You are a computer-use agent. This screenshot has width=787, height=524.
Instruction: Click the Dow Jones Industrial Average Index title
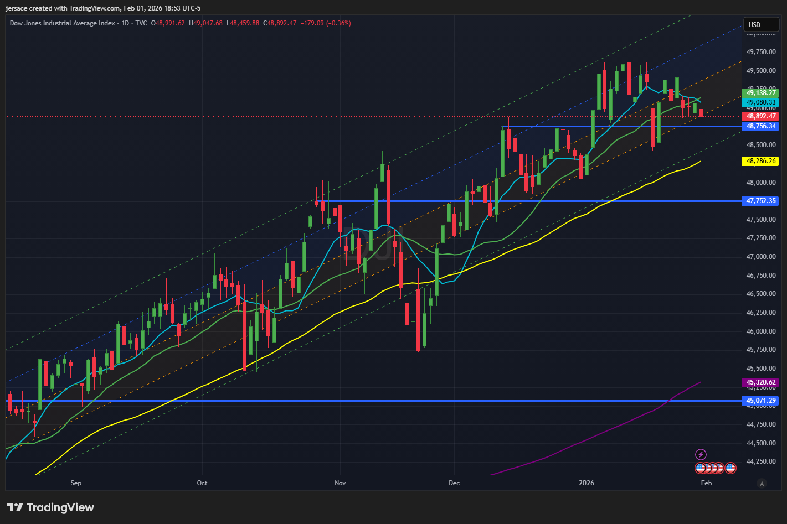pos(63,23)
